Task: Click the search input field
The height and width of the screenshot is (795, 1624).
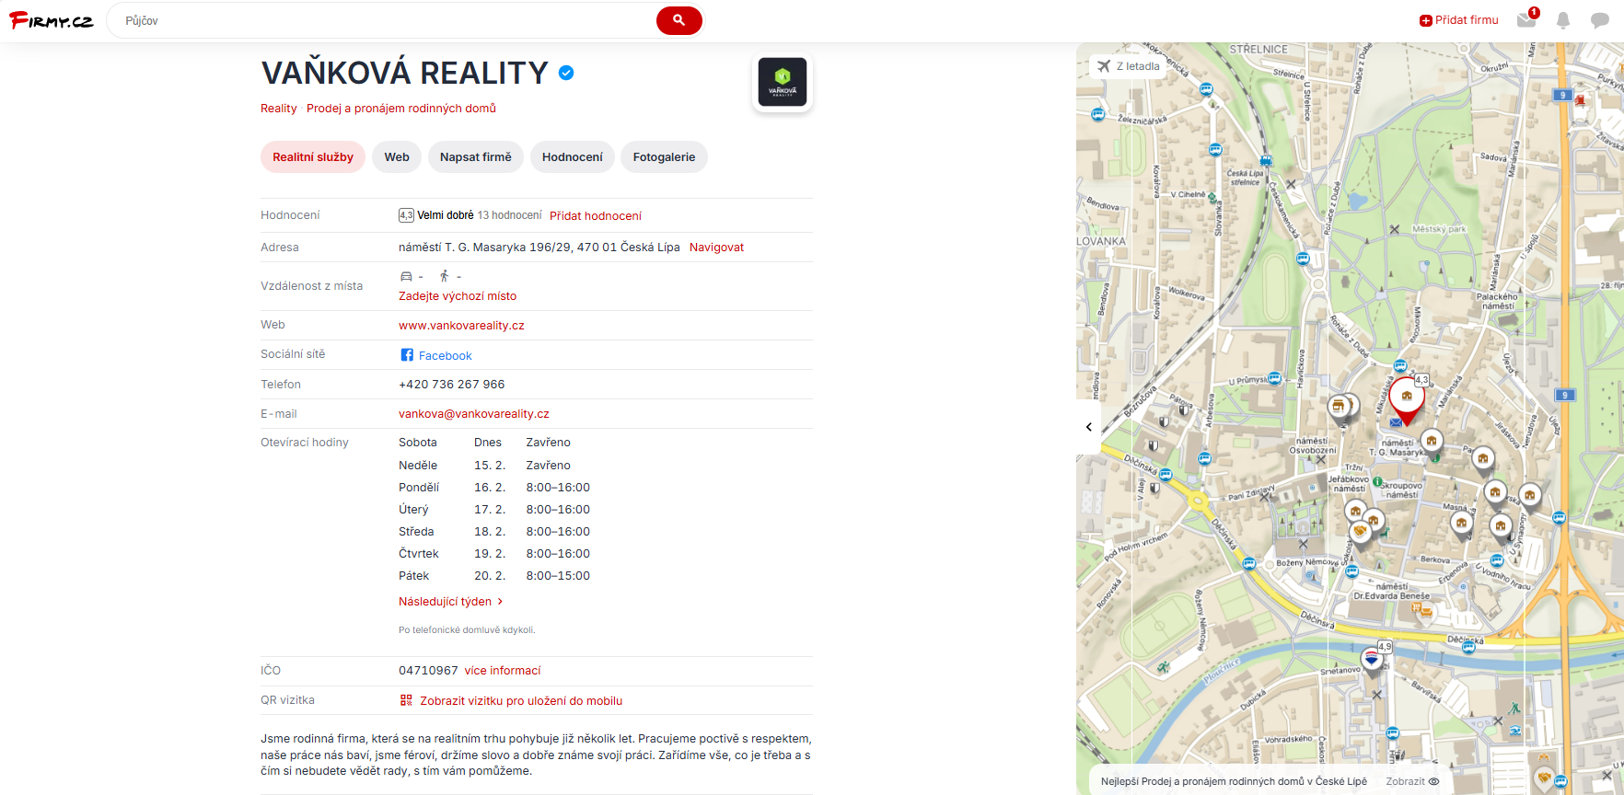Action: coord(382,20)
